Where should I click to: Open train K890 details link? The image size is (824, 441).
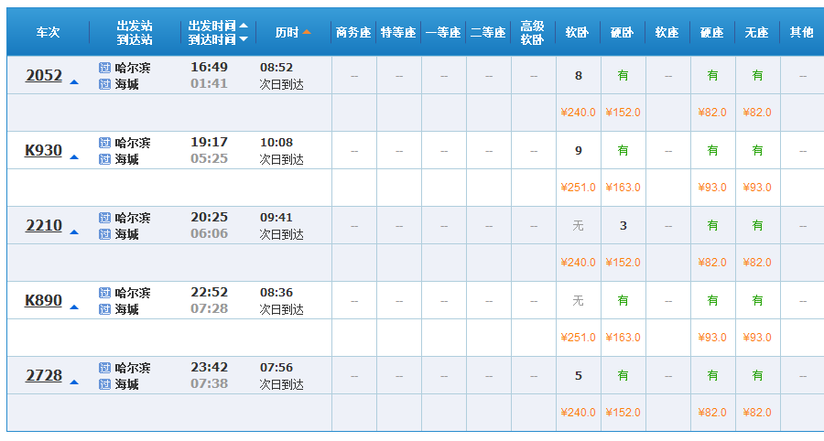43,301
